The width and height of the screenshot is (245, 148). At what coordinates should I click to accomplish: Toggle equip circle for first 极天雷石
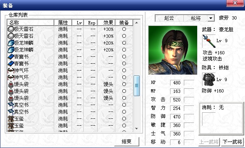click(124, 29)
